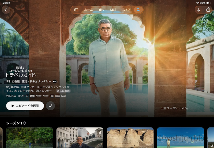Tap the back arrow button

tap(6, 10)
